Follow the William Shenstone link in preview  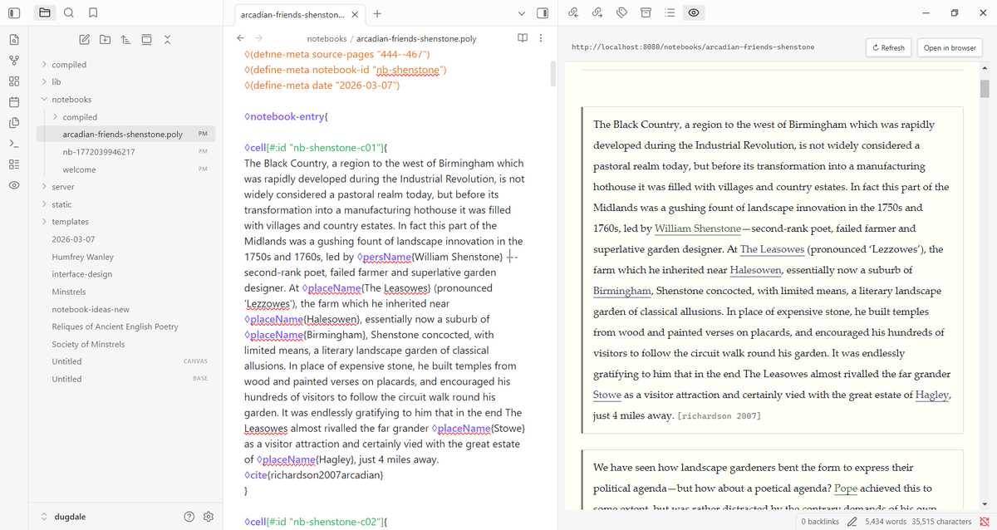pos(698,228)
